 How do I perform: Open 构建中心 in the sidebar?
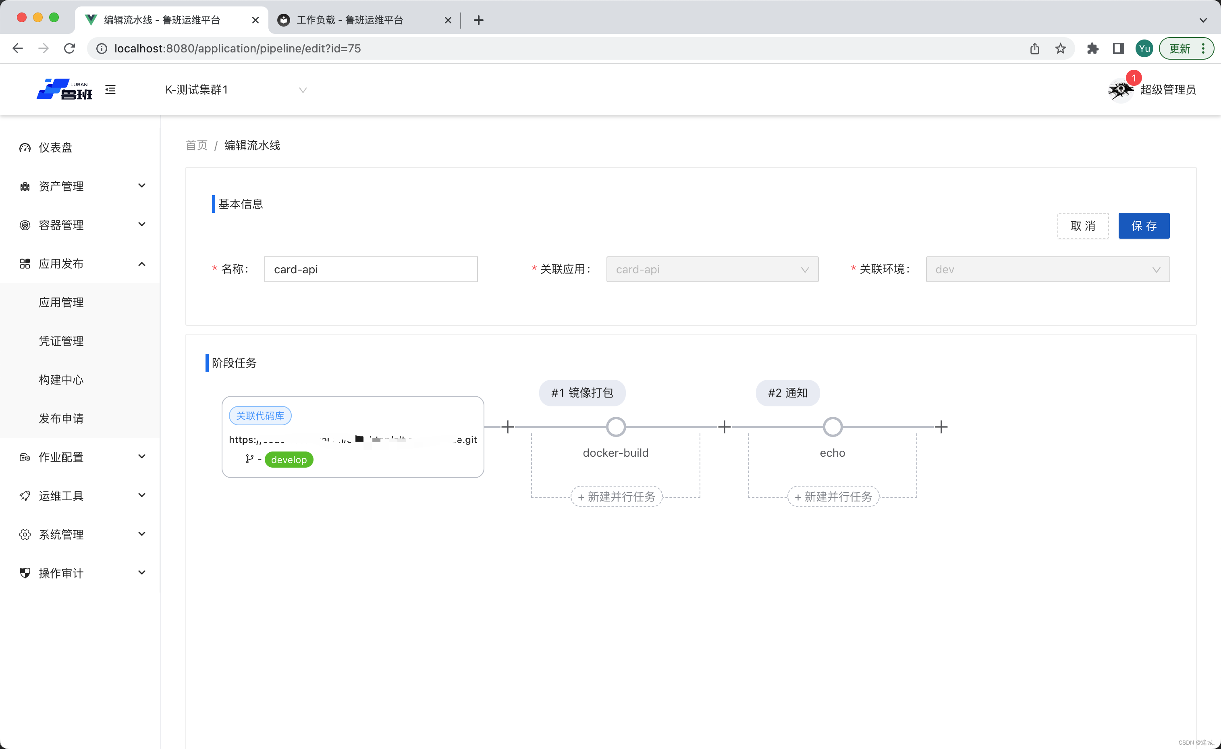(x=61, y=380)
